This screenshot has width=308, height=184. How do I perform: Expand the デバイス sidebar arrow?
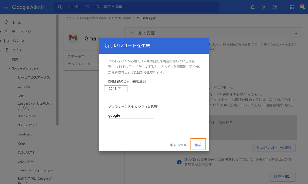pyautogui.click(x=1, y=41)
